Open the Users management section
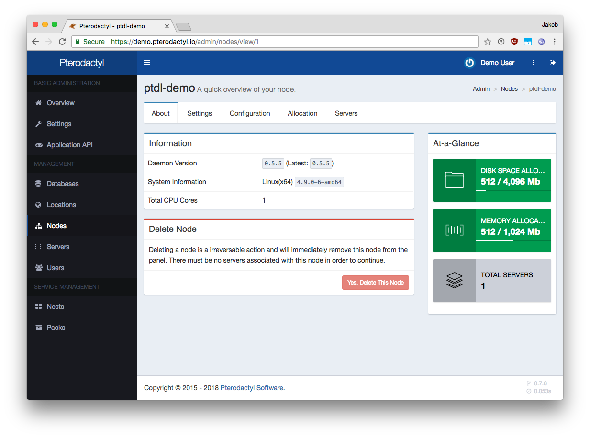 55,268
